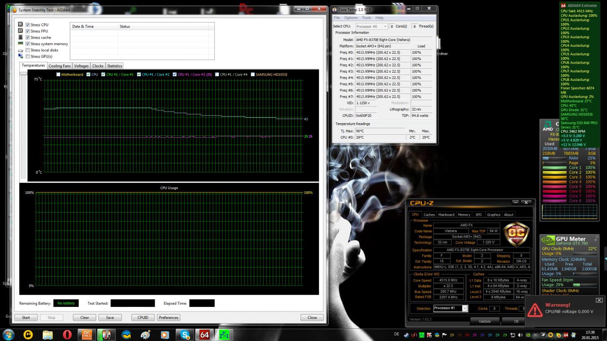Screen dimensions: 607x341
Task: Click Validate in CPU-Z
Action: click(485, 321)
